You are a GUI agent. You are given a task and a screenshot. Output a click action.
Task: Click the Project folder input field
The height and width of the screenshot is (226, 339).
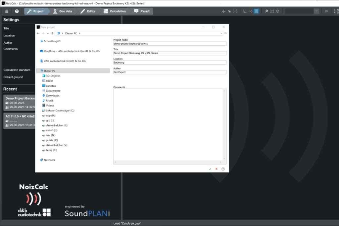tap(170, 44)
